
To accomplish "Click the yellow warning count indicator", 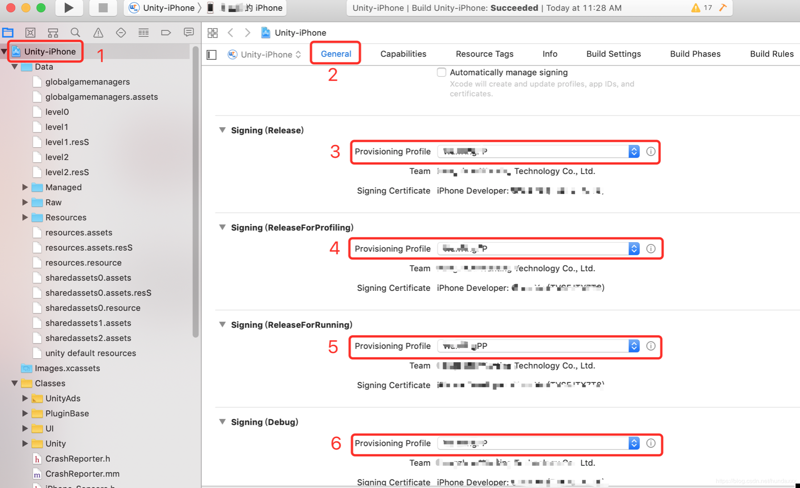I will (x=701, y=8).
